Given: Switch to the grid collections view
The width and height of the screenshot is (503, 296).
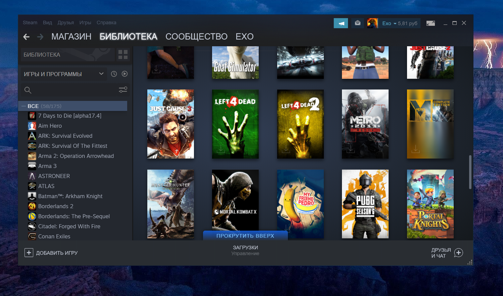Looking at the screenshot, I should pyautogui.click(x=123, y=55).
